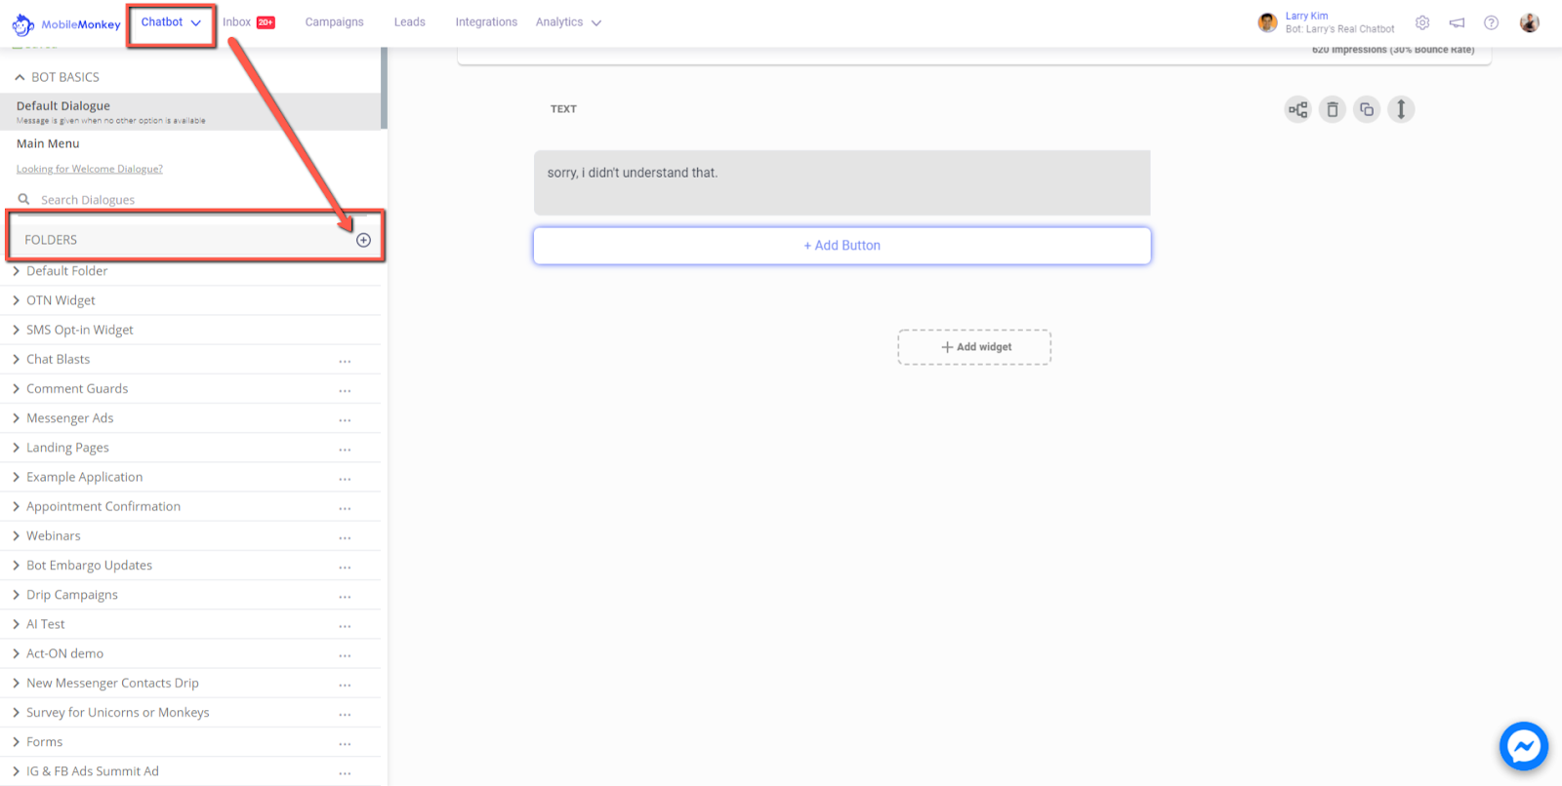1562x786 pixels.
Task: Open the settings gear icon
Action: coord(1422,22)
